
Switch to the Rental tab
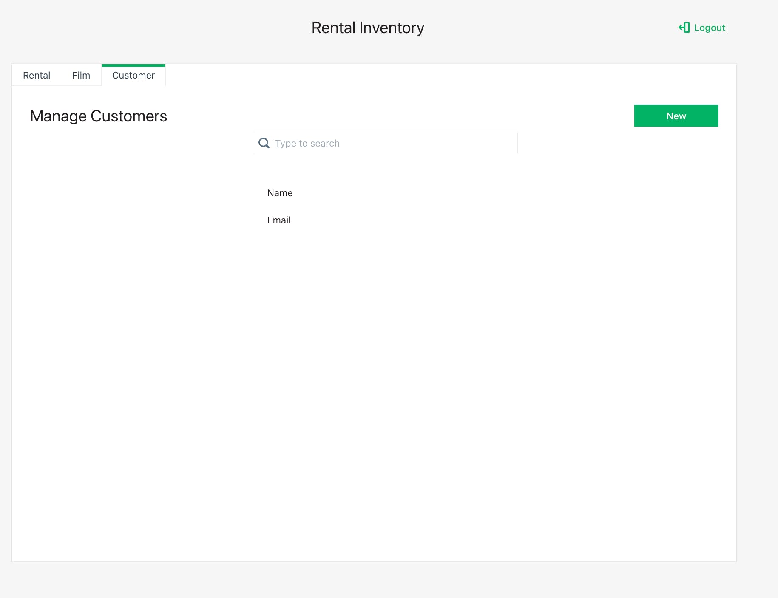(37, 76)
